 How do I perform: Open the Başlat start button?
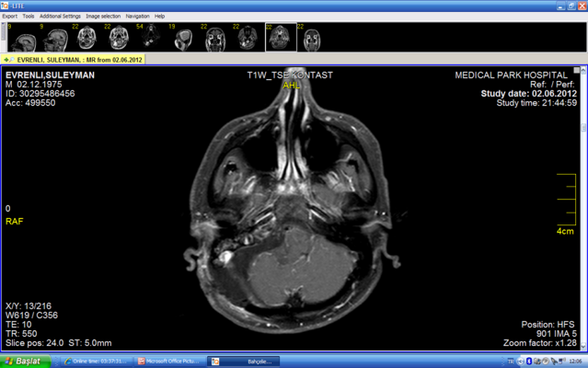(x=25, y=362)
